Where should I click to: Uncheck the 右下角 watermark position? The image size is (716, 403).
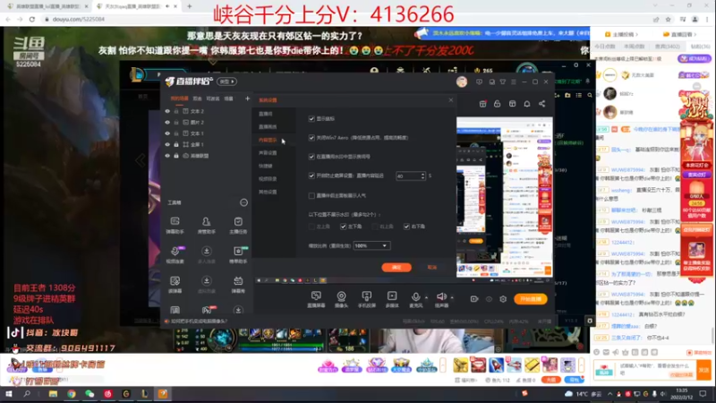pos(406,227)
